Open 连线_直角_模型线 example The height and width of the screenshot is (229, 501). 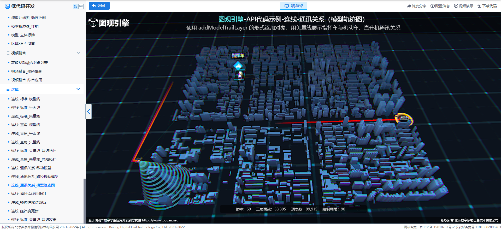(26, 125)
